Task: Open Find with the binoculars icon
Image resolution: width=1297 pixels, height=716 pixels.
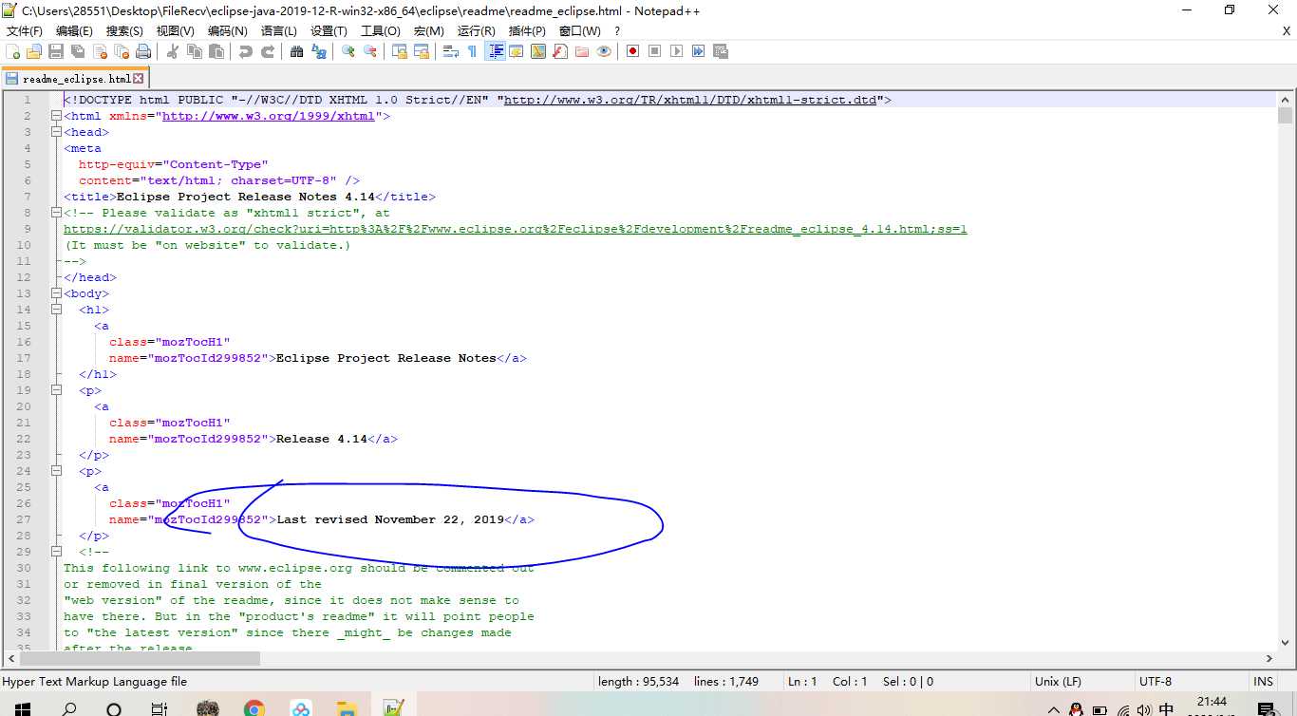Action: tap(296, 51)
